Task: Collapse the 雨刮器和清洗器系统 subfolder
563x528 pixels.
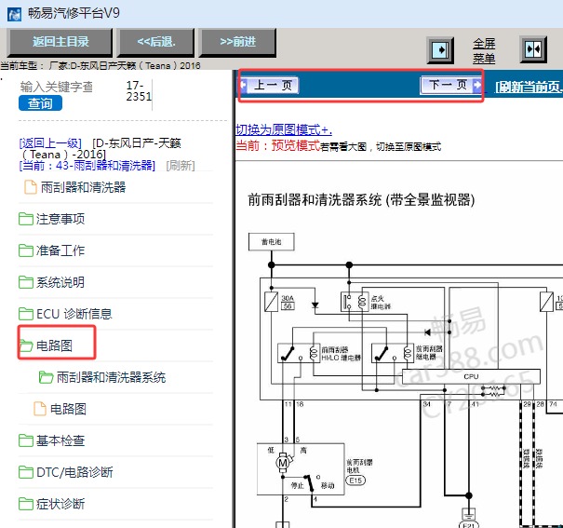Action: (111, 377)
